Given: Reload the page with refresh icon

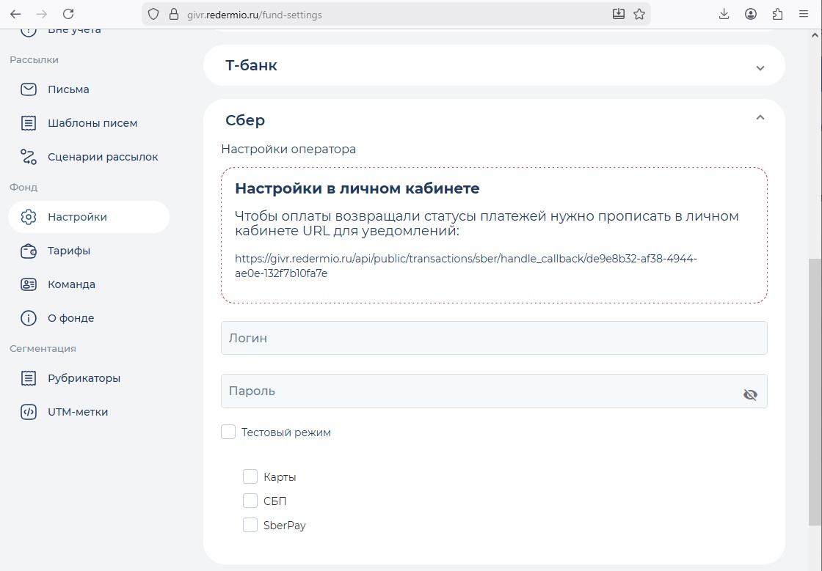Looking at the screenshot, I should tap(68, 14).
